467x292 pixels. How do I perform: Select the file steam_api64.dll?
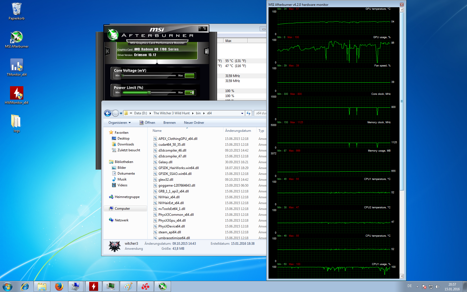click(x=167, y=232)
